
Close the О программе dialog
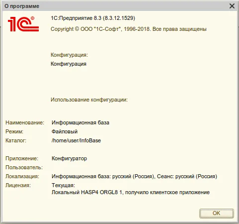tap(232, 6)
